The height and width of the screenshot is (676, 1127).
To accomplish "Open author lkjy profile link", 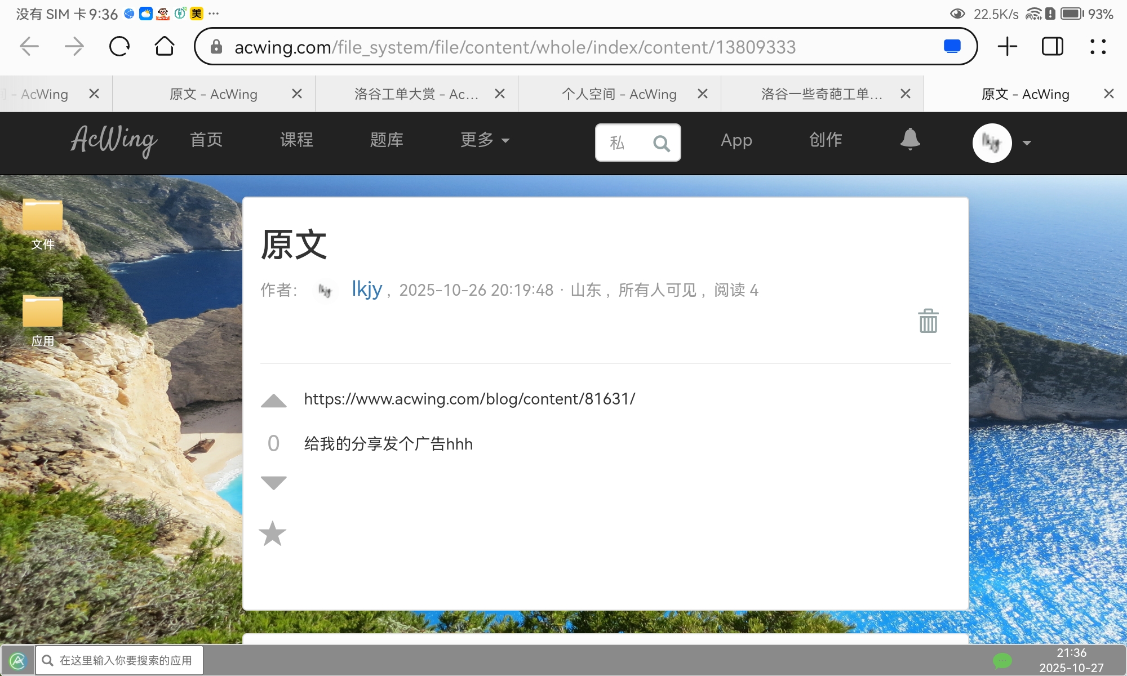I will point(367,289).
